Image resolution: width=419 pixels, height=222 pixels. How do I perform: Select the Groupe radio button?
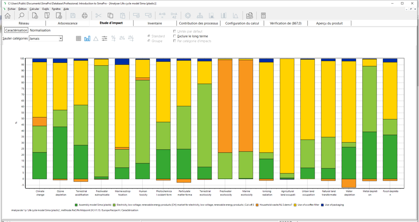click(149, 41)
